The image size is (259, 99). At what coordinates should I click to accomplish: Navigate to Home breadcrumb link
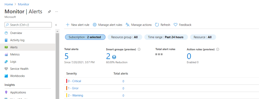pos(9,4)
